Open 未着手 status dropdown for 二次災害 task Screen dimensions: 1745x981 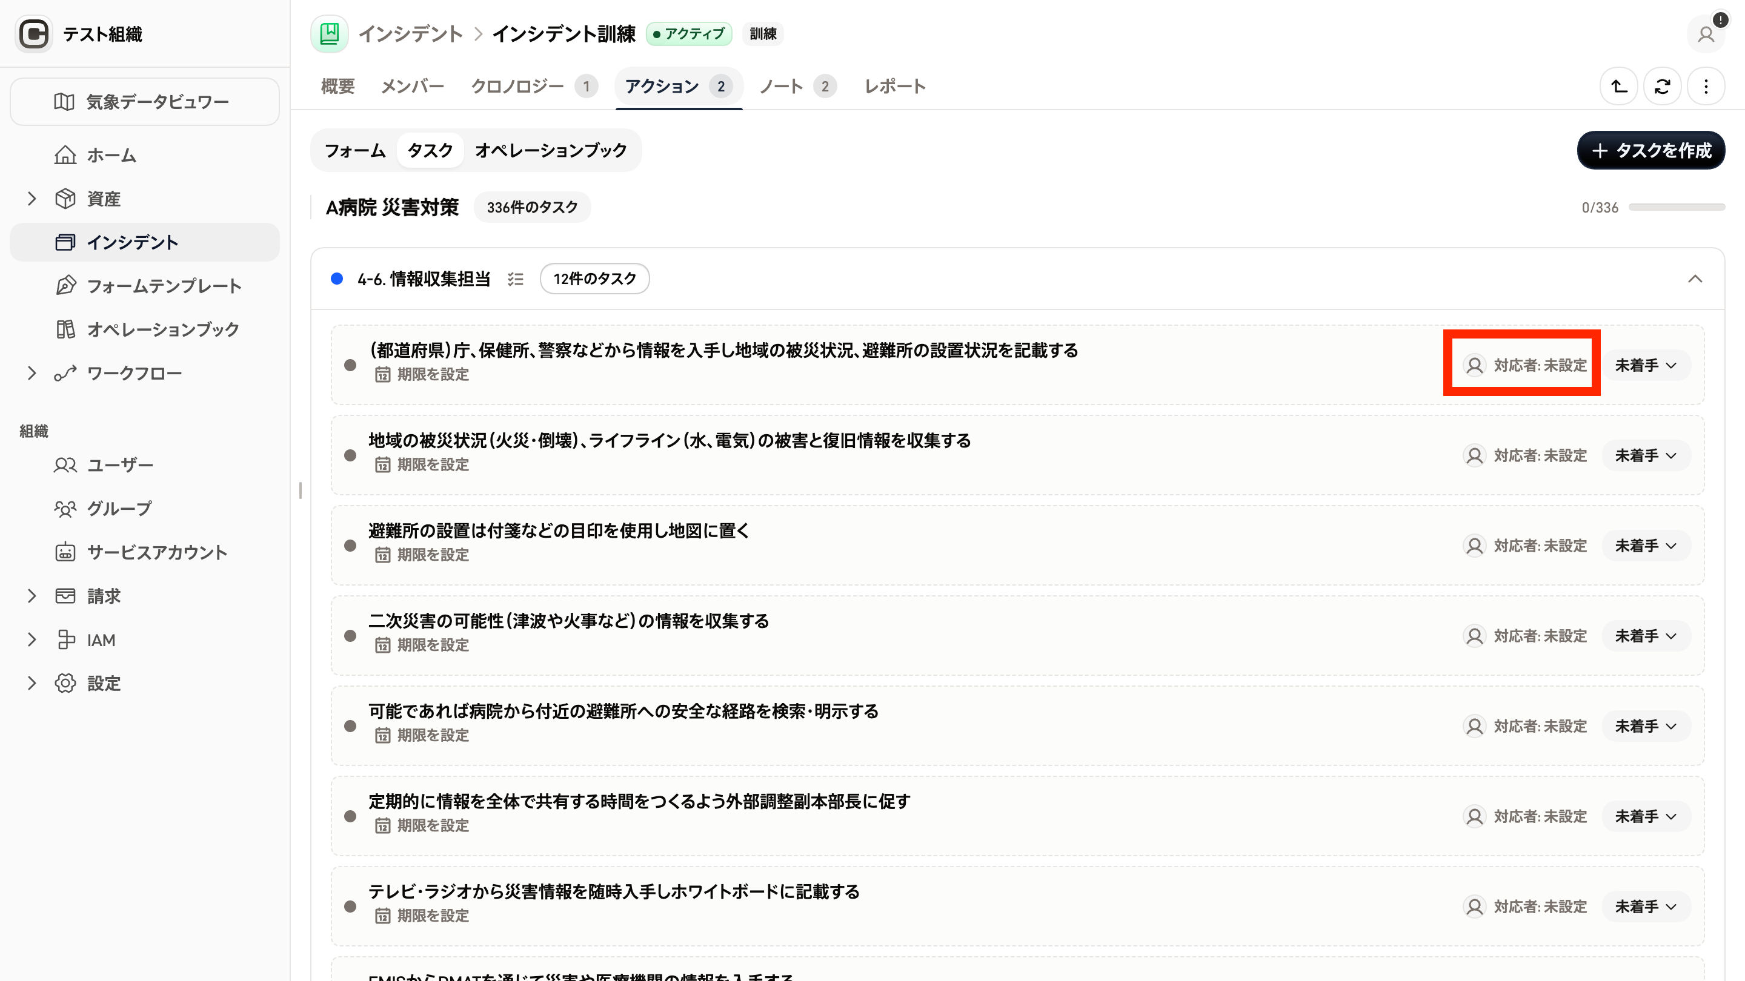pyautogui.click(x=1646, y=636)
